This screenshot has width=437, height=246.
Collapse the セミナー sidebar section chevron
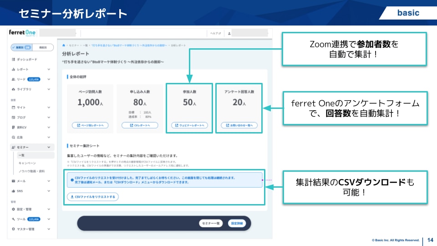point(49,147)
